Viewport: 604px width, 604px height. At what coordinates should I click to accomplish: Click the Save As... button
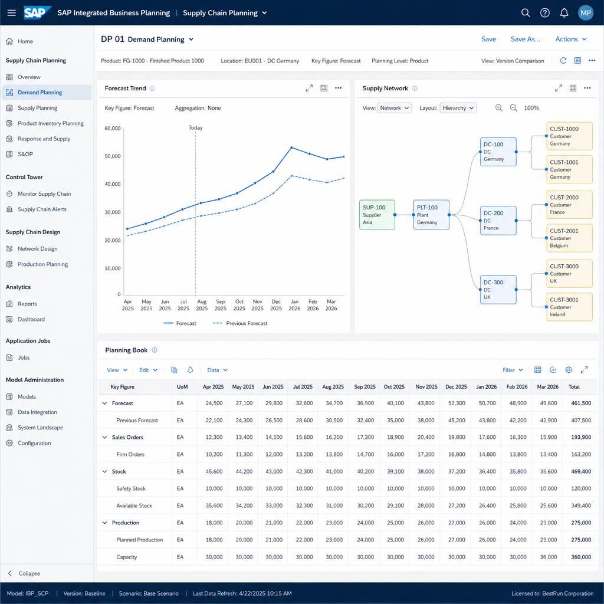[526, 39]
